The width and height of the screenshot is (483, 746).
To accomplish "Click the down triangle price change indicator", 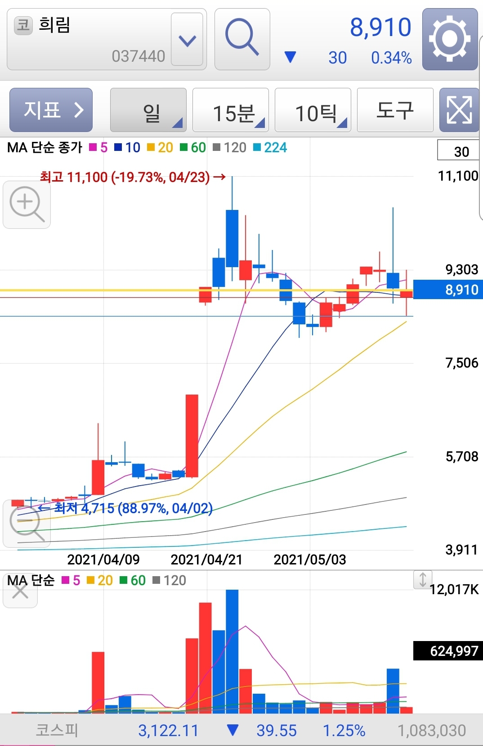I will pos(291,57).
